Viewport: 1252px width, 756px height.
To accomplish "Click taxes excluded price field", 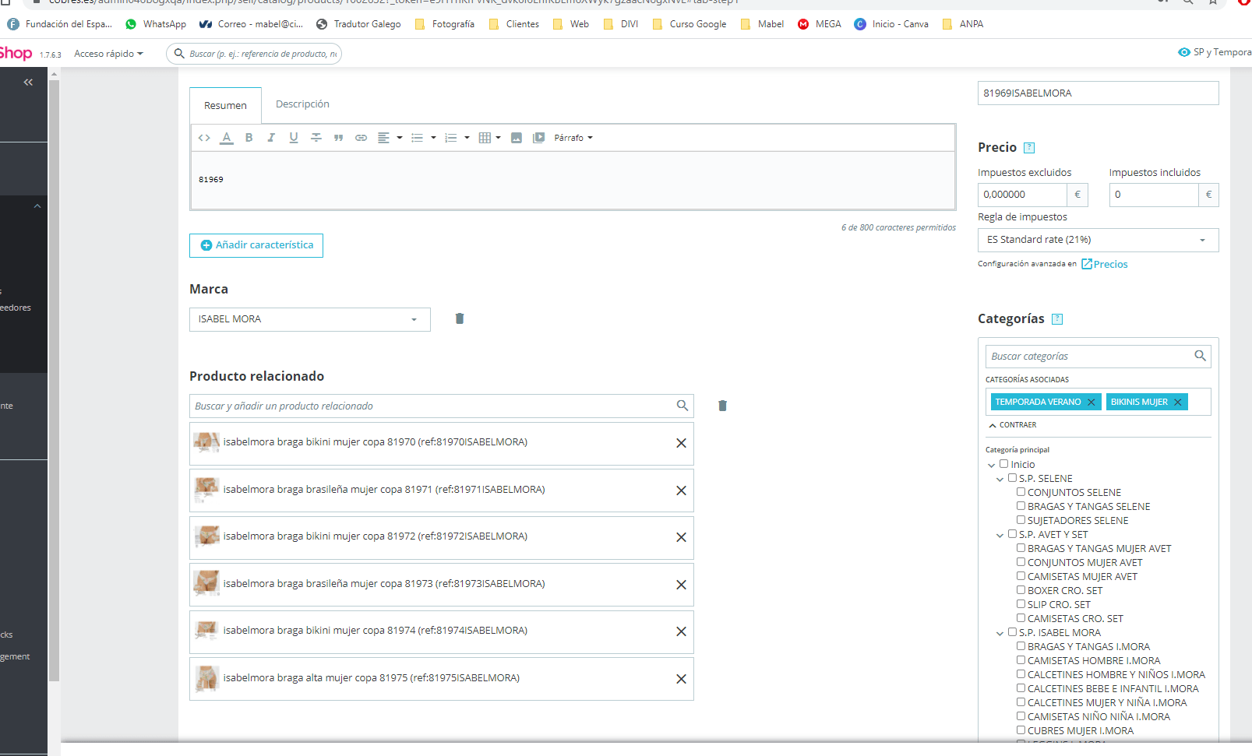I will (x=1022, y=195).
